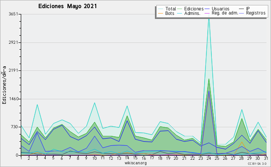271x167 pixels.
Task: Click the y-axis title 'Ediciones/día'
Action: (4, 85)
